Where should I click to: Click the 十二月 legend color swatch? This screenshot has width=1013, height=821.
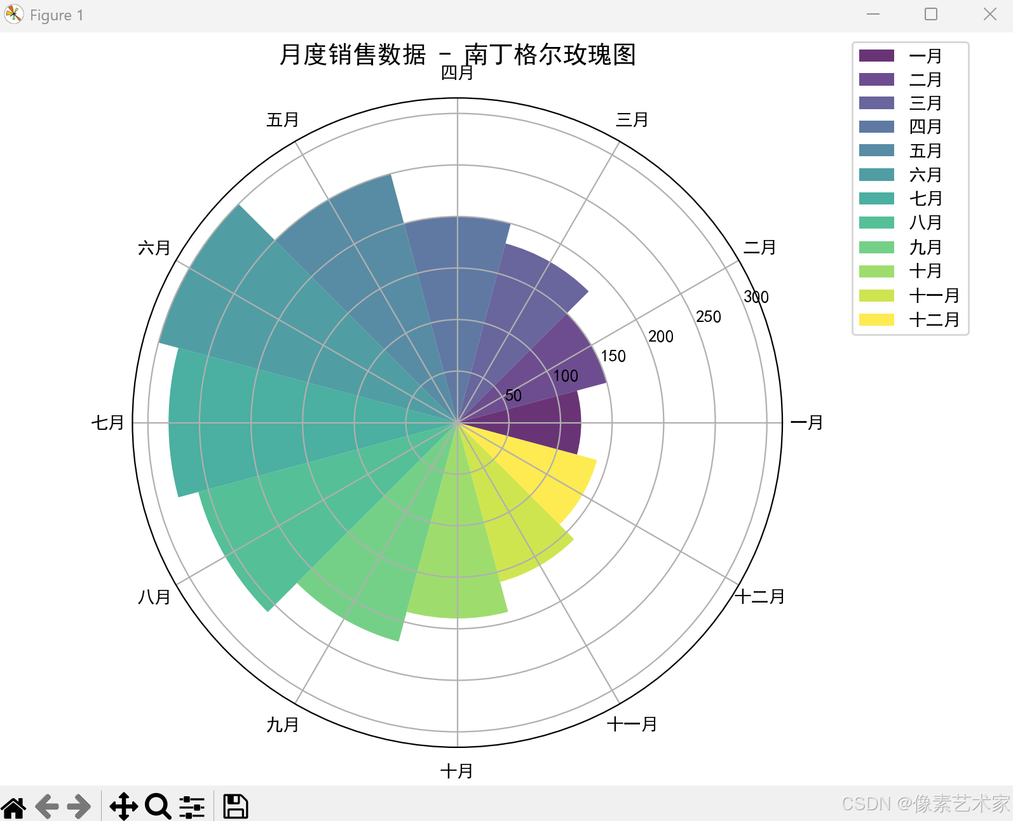coord(876,319)
